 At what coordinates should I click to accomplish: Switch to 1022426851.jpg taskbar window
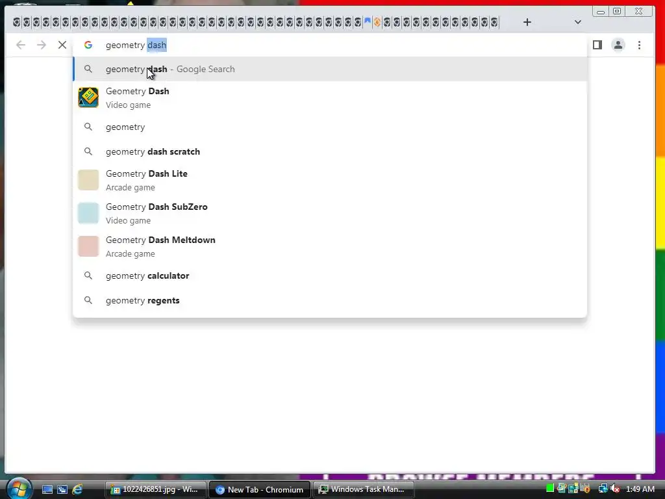(x=156, y=489)
